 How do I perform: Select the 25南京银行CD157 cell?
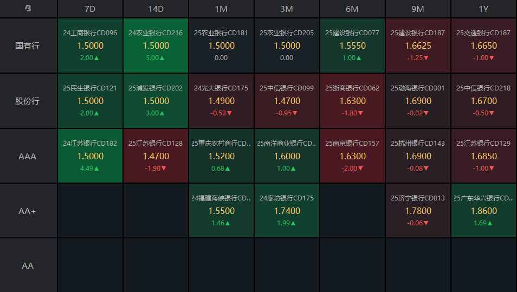click(x=352, y=156)
